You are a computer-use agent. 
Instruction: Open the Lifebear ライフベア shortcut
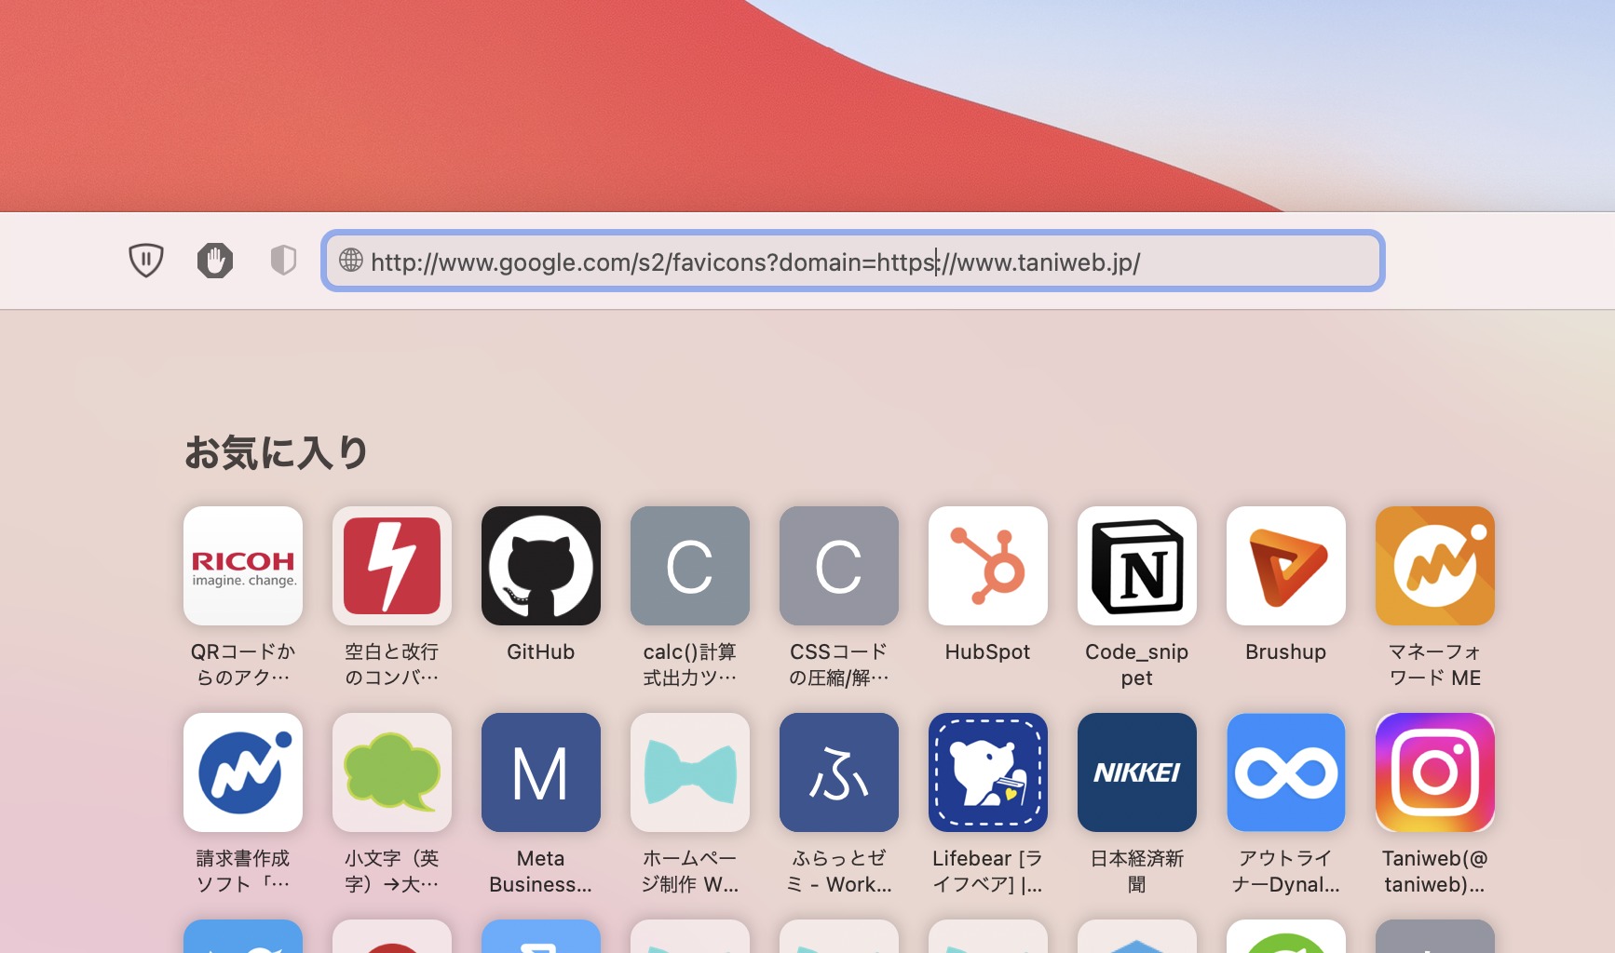[987, 772]
